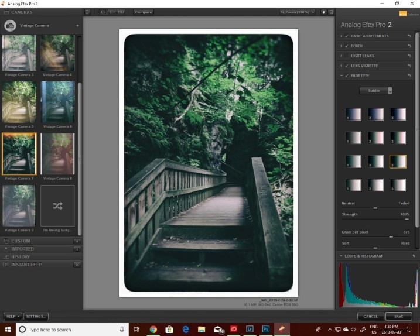Click the Cancel button
The width and height of the screenshot is (420, 336).
pyautogui.click(x=370, y=316)
